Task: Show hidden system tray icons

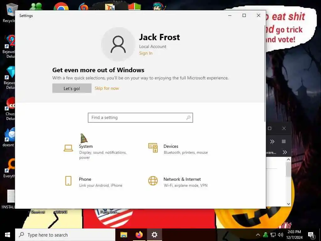Action: click(x=258, y=235)
